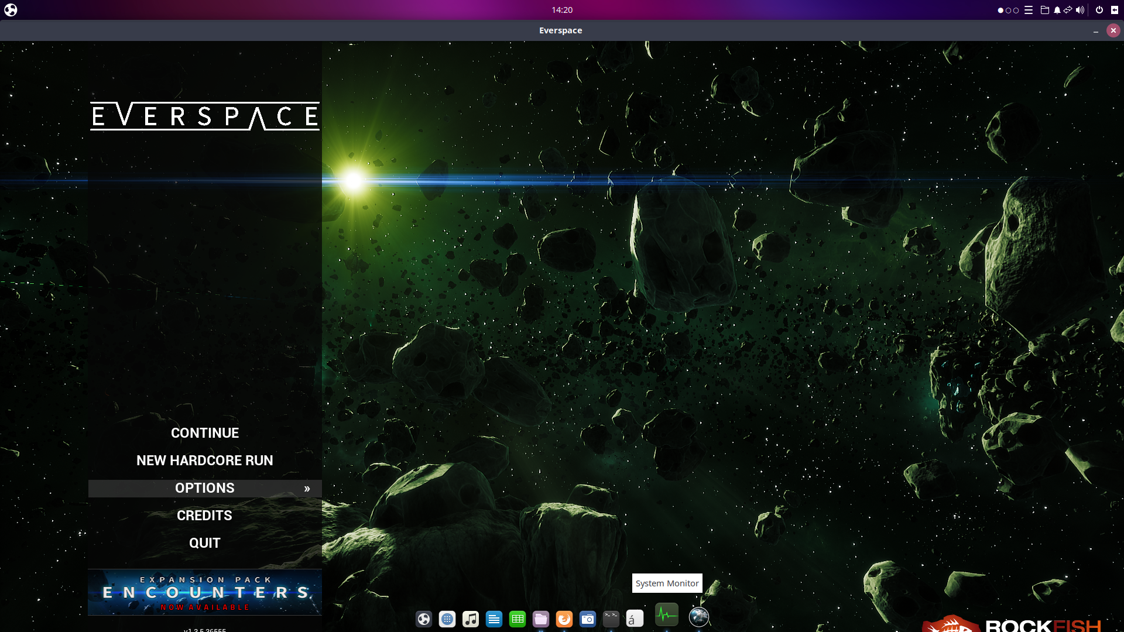Start a NEW HARDCORE RUN
This screenshot has width=1124, height=632.
click(204, 461)
